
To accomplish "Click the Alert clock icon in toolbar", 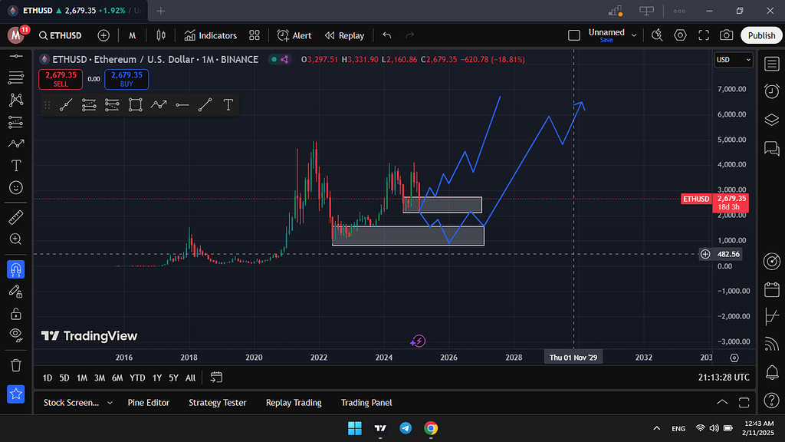I will click(x=294, y=35).
